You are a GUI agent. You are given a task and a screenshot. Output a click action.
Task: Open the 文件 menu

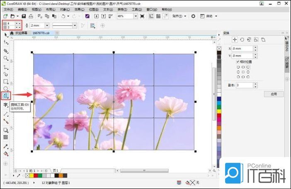[8, 9]
